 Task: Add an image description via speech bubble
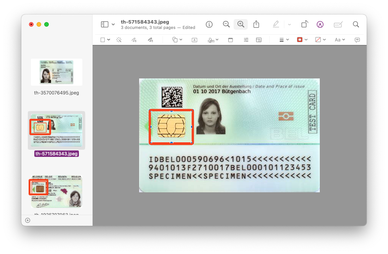point(357,40)
